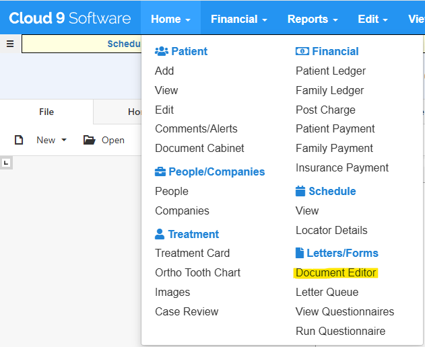
Task: Choose View under Schedule
Action: point(307,211)
